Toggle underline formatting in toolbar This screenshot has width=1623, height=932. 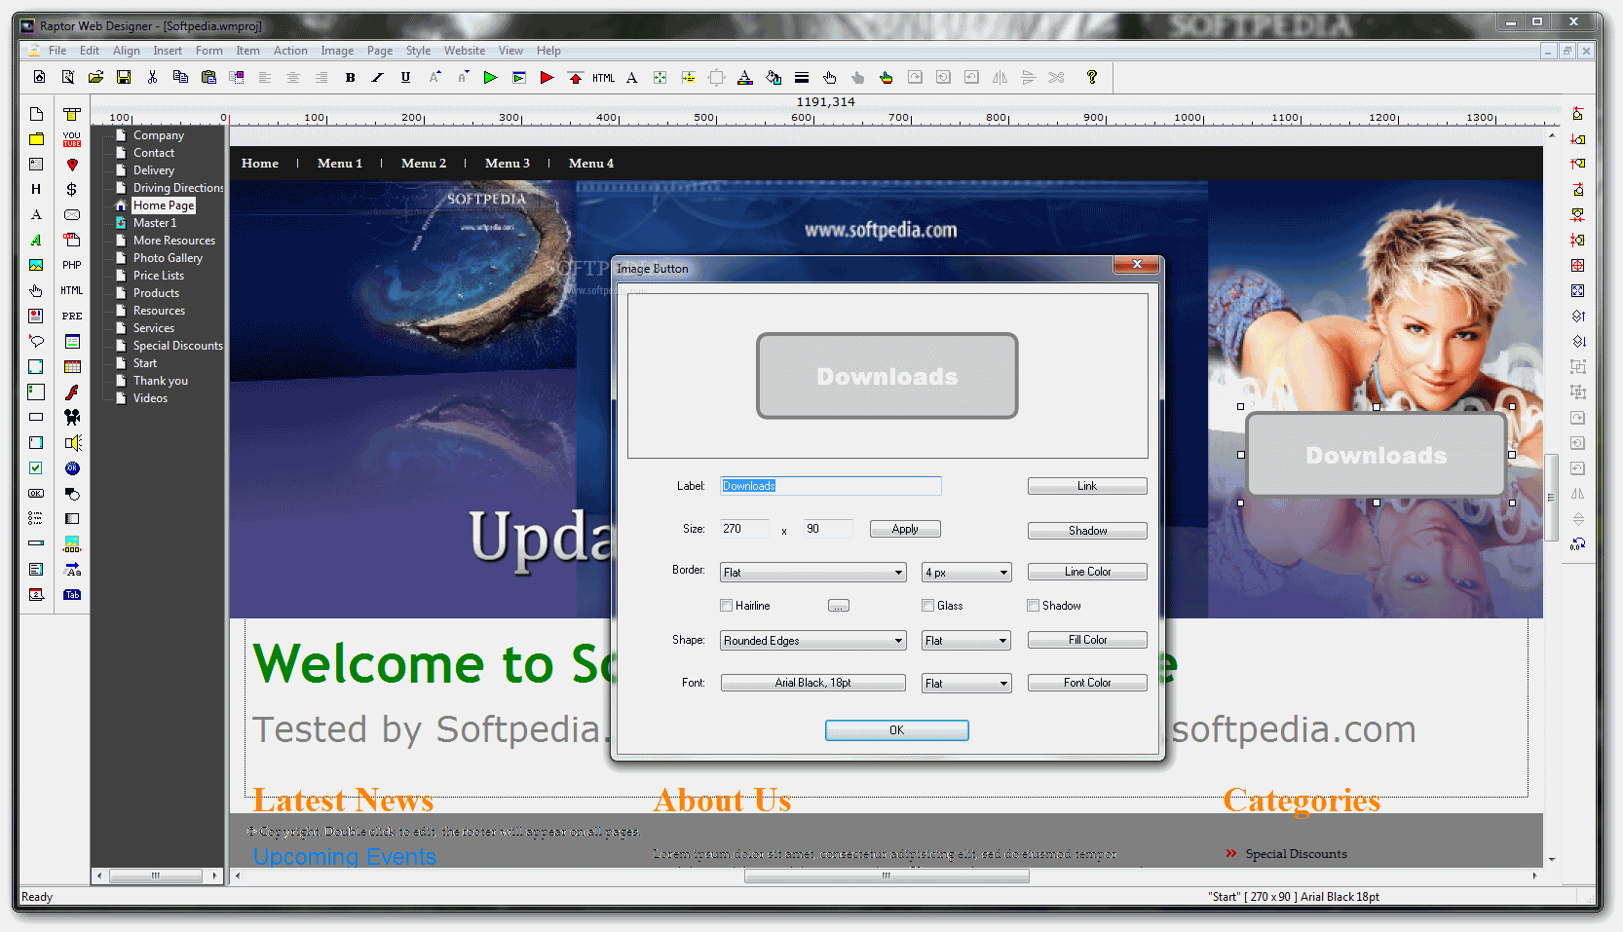406,78
